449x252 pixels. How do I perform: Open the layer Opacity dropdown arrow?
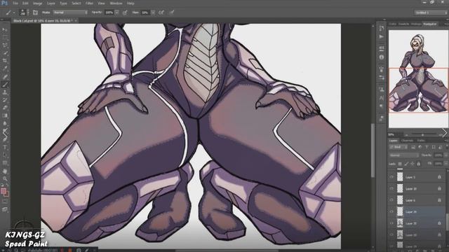click(x=446, y=155)
